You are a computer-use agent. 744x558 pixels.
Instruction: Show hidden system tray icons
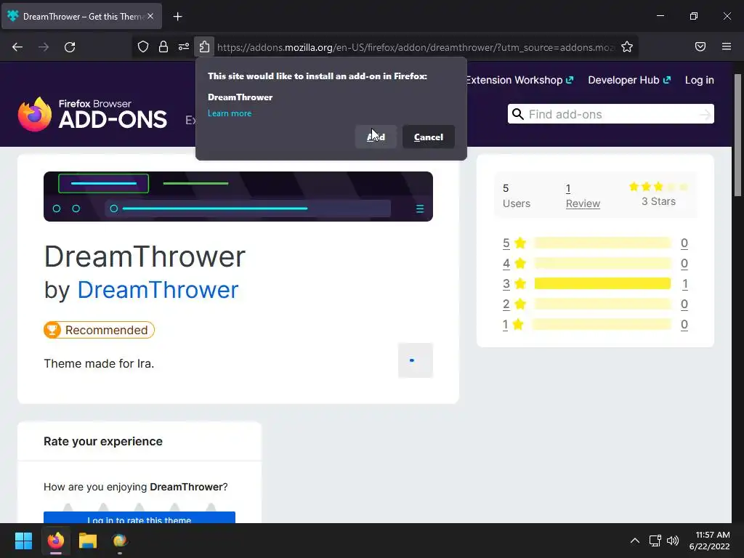click(635, 541)
